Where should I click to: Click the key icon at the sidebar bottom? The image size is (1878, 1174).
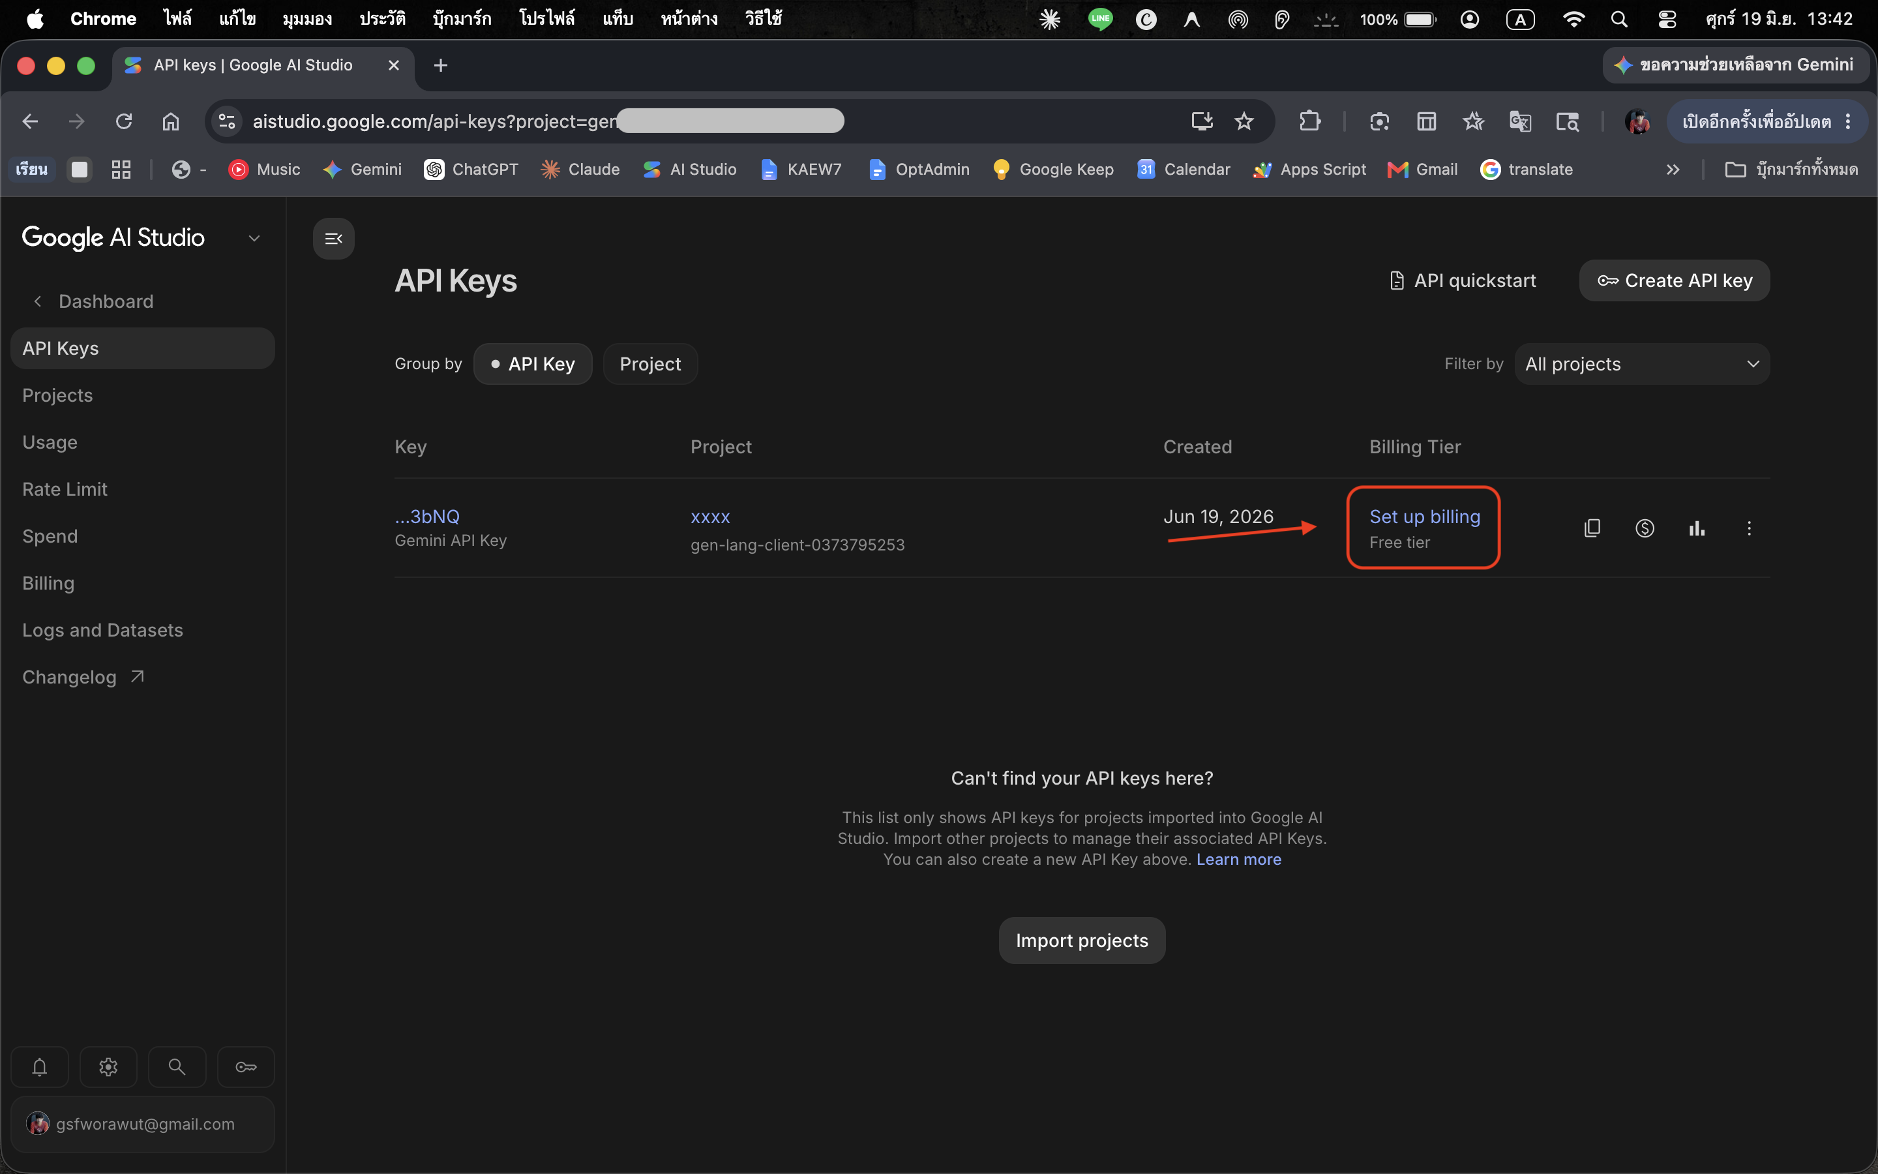coord(246,1067)
